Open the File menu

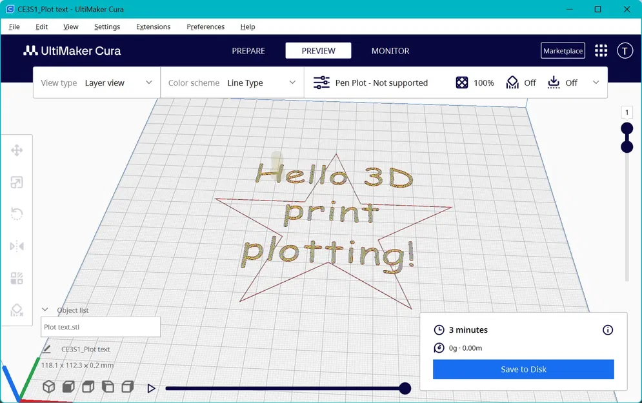(x=14, y=26)
